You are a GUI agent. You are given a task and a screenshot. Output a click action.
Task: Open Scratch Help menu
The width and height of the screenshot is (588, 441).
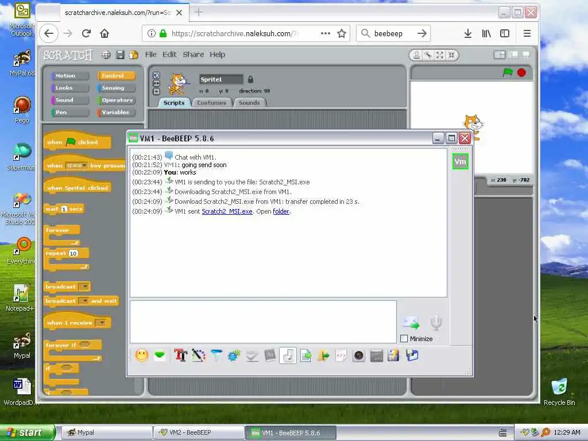218,55
